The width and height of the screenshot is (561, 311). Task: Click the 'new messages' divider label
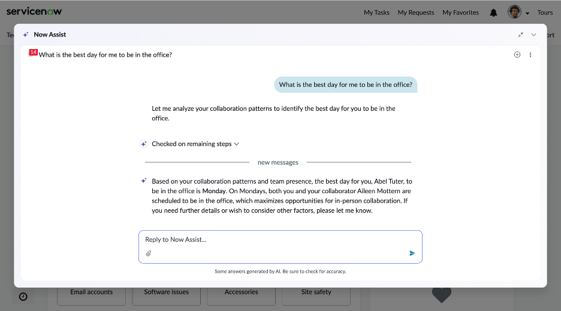point(278,163)
